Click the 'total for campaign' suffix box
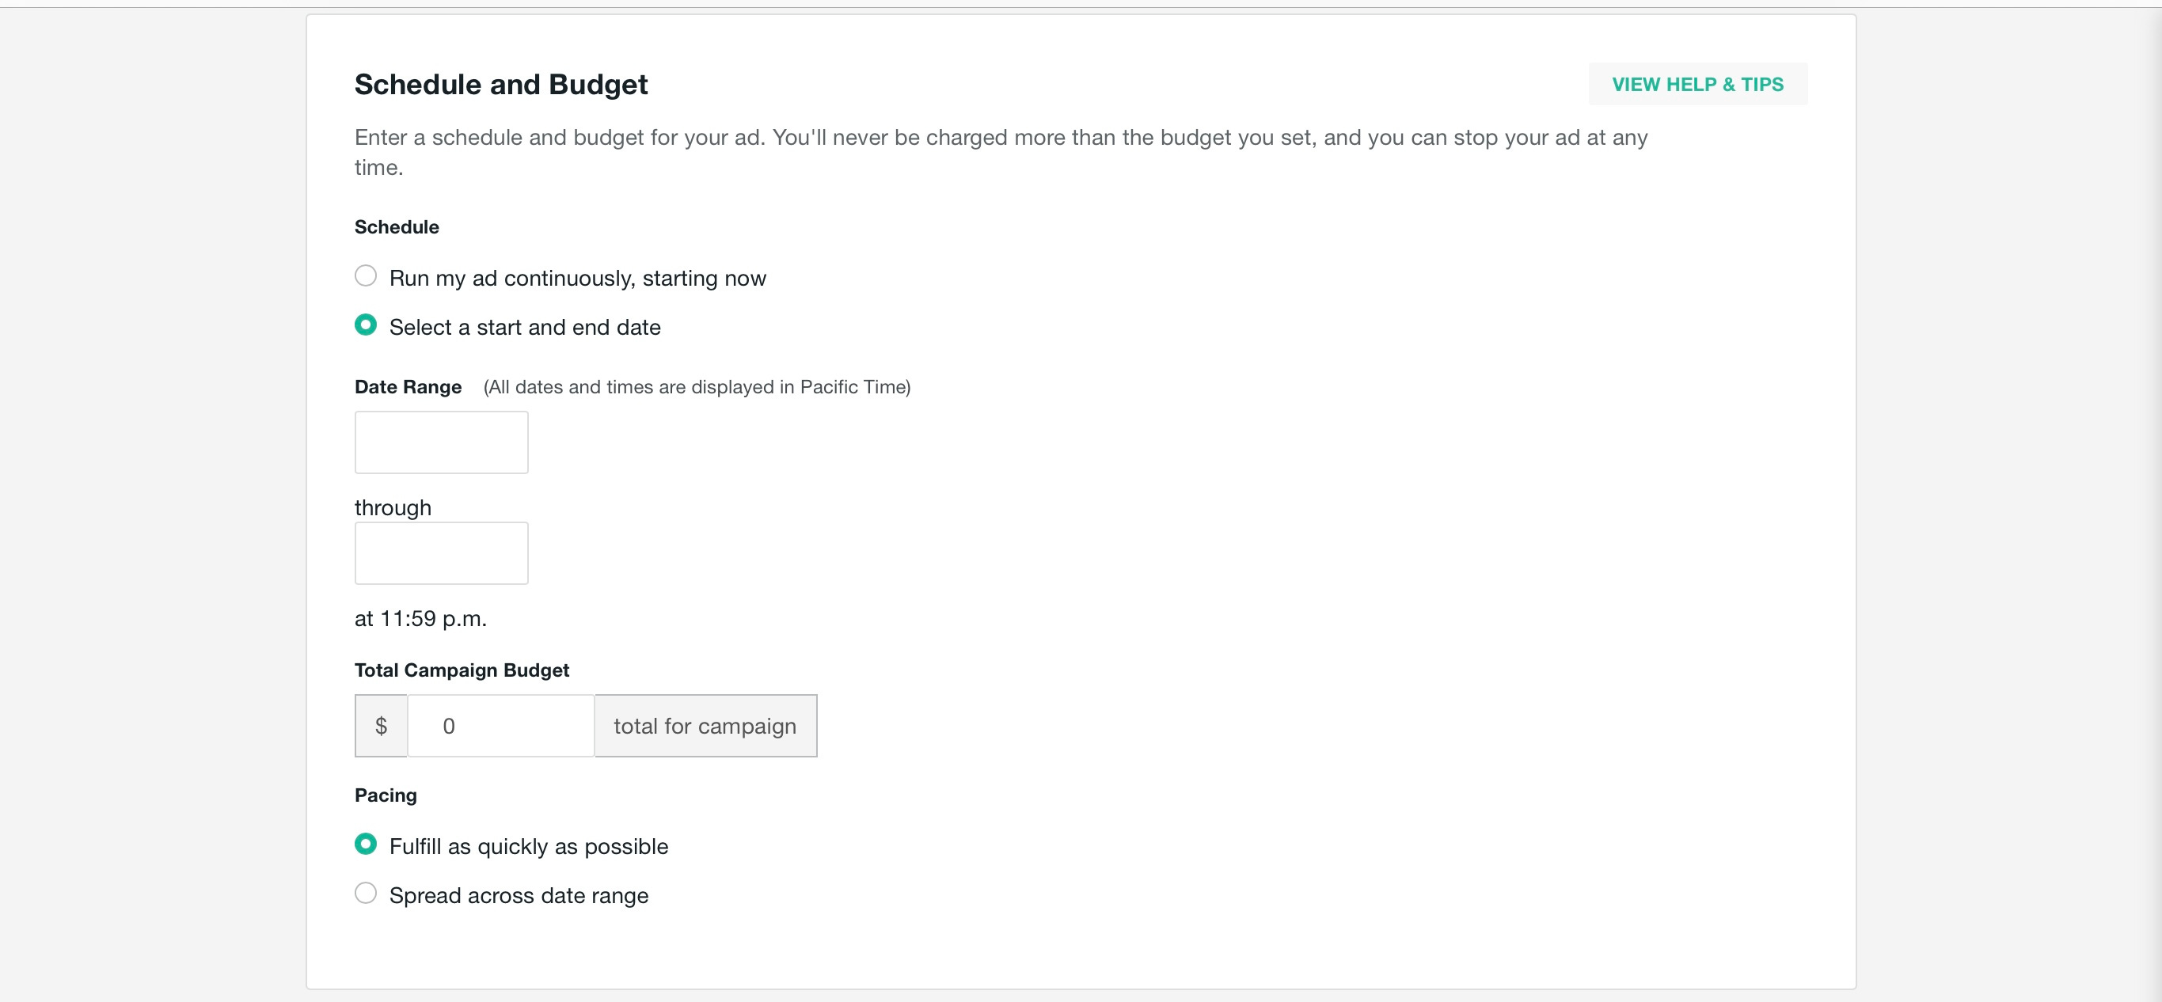The image size is (2162, 1002). (705, 726)
